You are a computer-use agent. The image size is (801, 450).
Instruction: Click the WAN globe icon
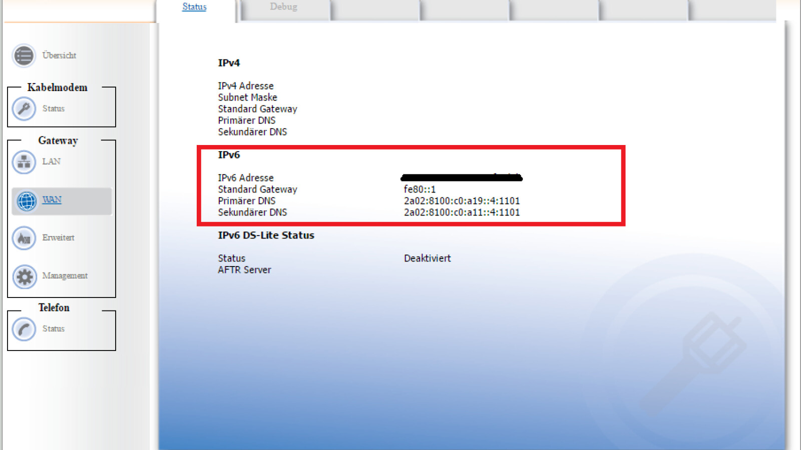pyautogui.click(x=26, y=200)
